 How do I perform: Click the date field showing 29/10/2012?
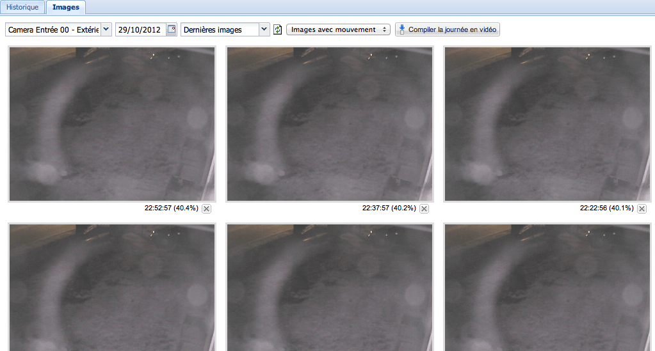tap(141, 29)
